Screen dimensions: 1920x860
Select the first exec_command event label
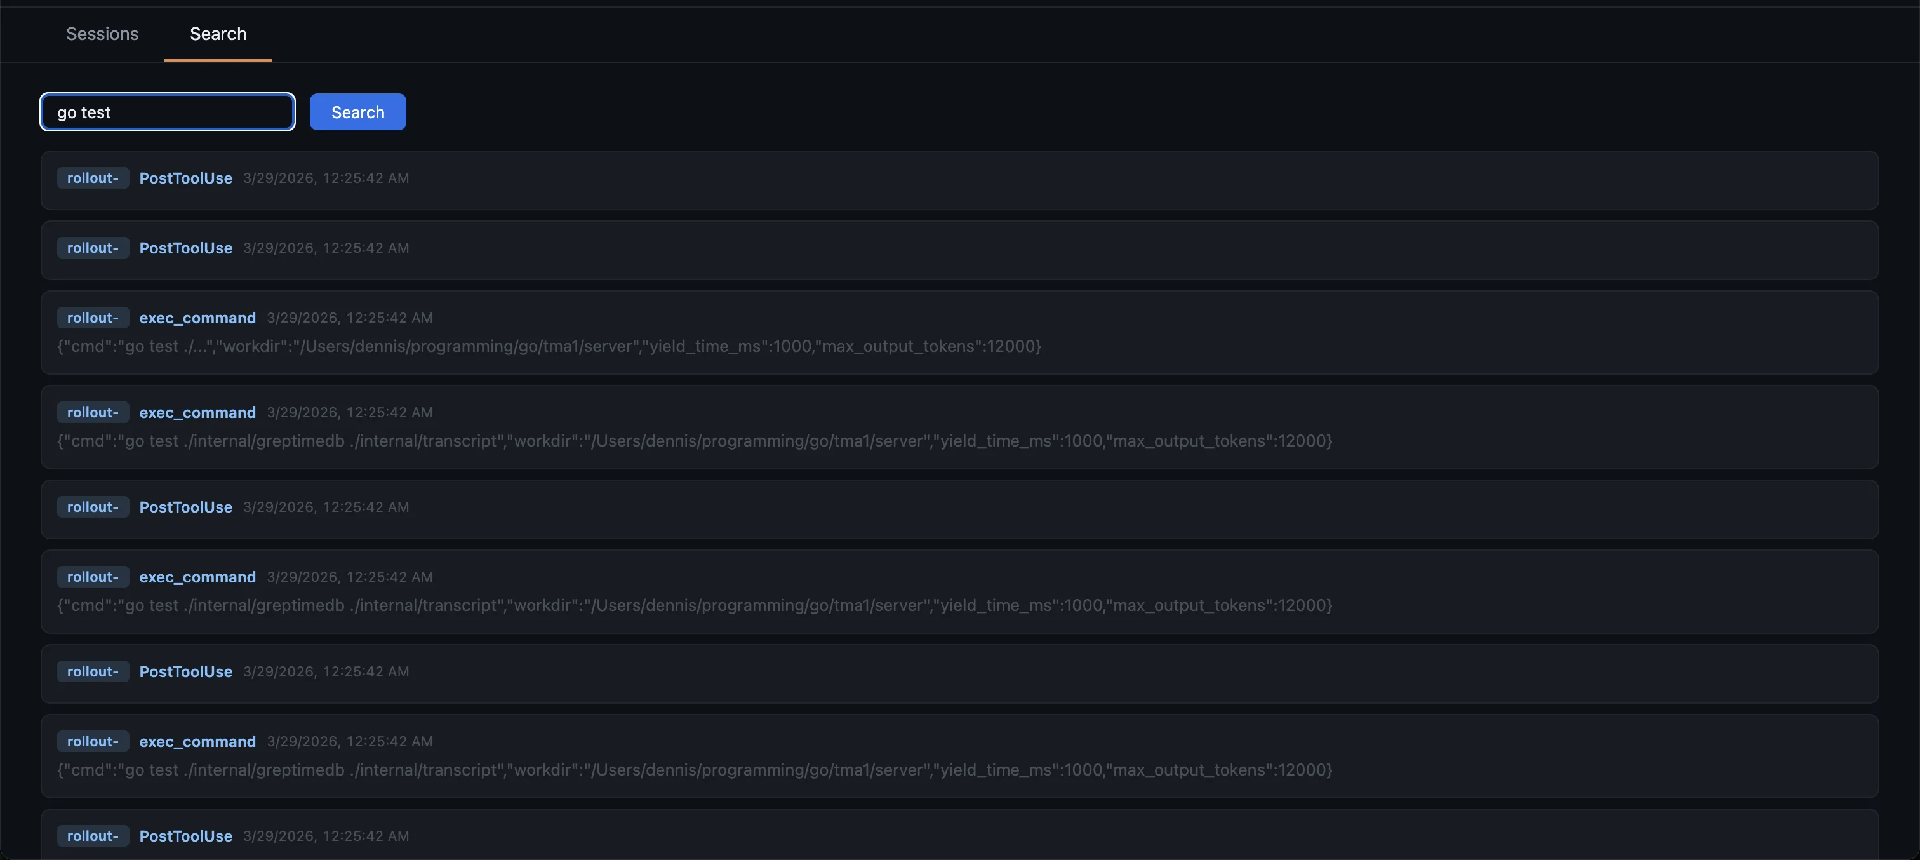pyautogui.click(x=197, y=317)
